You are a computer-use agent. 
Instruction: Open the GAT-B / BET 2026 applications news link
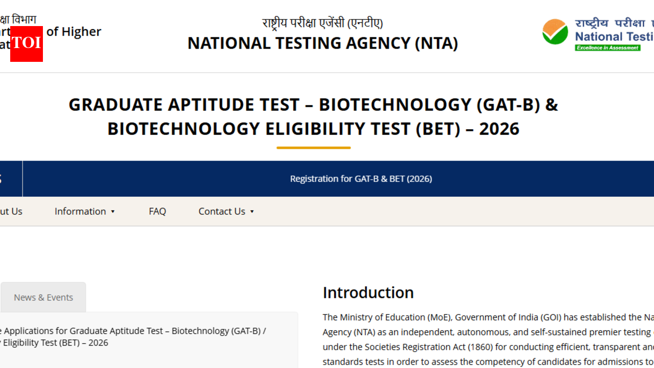pos(133,336)
